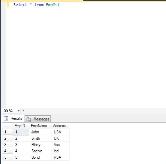Click the EmpMst table name in query
The height and width of the screenshot is (164, 166).
pyautogui.click(x=53, y=5)
